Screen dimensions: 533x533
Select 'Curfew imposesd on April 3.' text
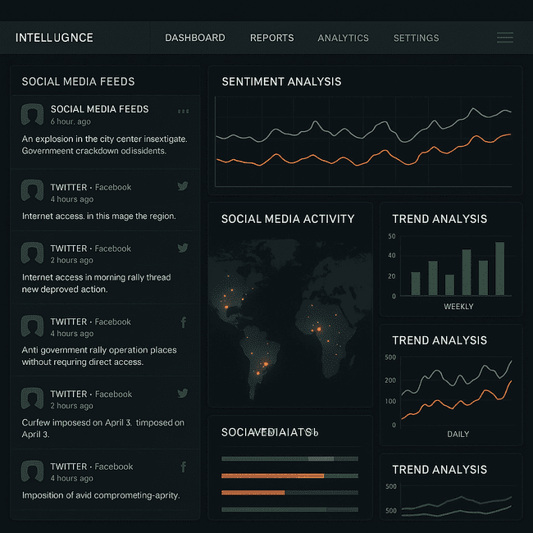pos(77,422)
